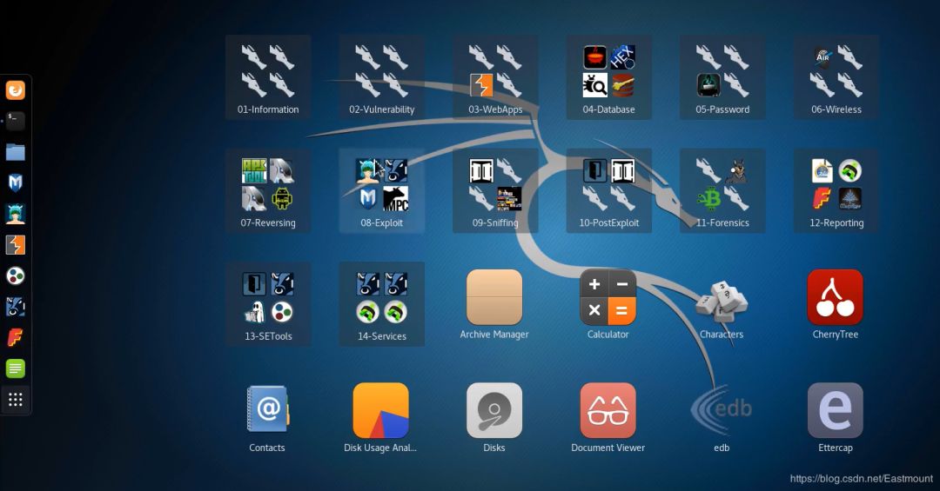Open the 12-Reporting app folder
Viewport: 940px width, 491px height.
click(836, 190)
